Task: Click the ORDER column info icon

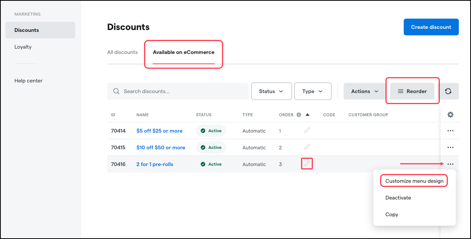Action: point(299,115)
